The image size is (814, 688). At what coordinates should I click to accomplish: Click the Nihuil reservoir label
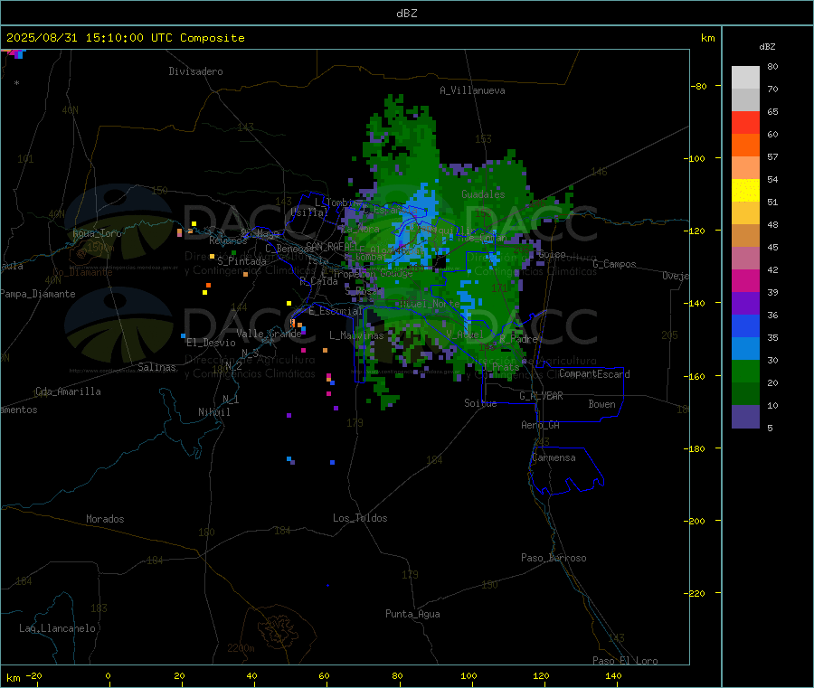pos(214,412)
